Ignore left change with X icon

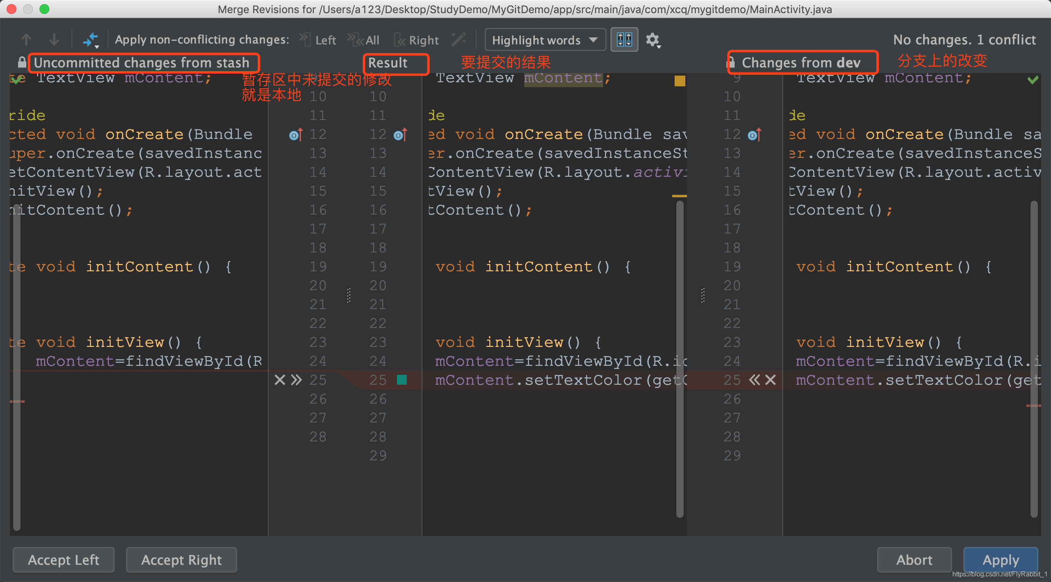[x=280, y=380]
